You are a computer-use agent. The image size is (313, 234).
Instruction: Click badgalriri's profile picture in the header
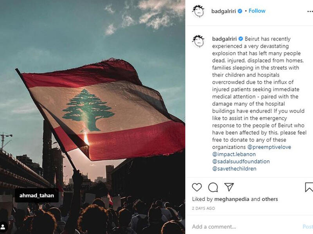click(198, 11)
